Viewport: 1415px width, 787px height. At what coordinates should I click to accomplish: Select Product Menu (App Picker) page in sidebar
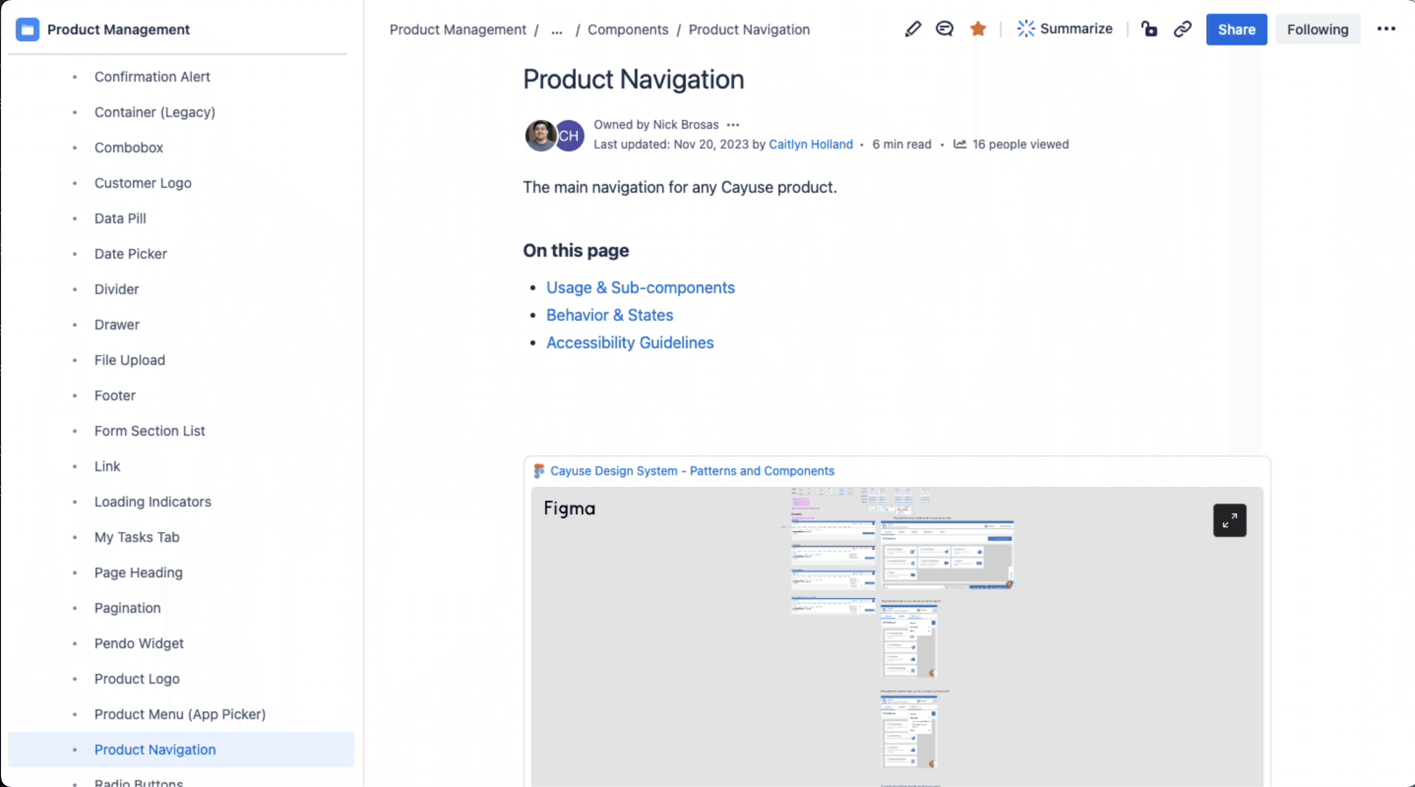180,714
